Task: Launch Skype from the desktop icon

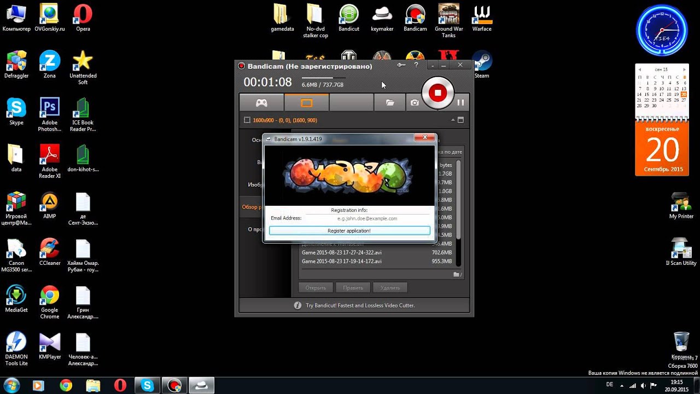Action: coord(16,112)
